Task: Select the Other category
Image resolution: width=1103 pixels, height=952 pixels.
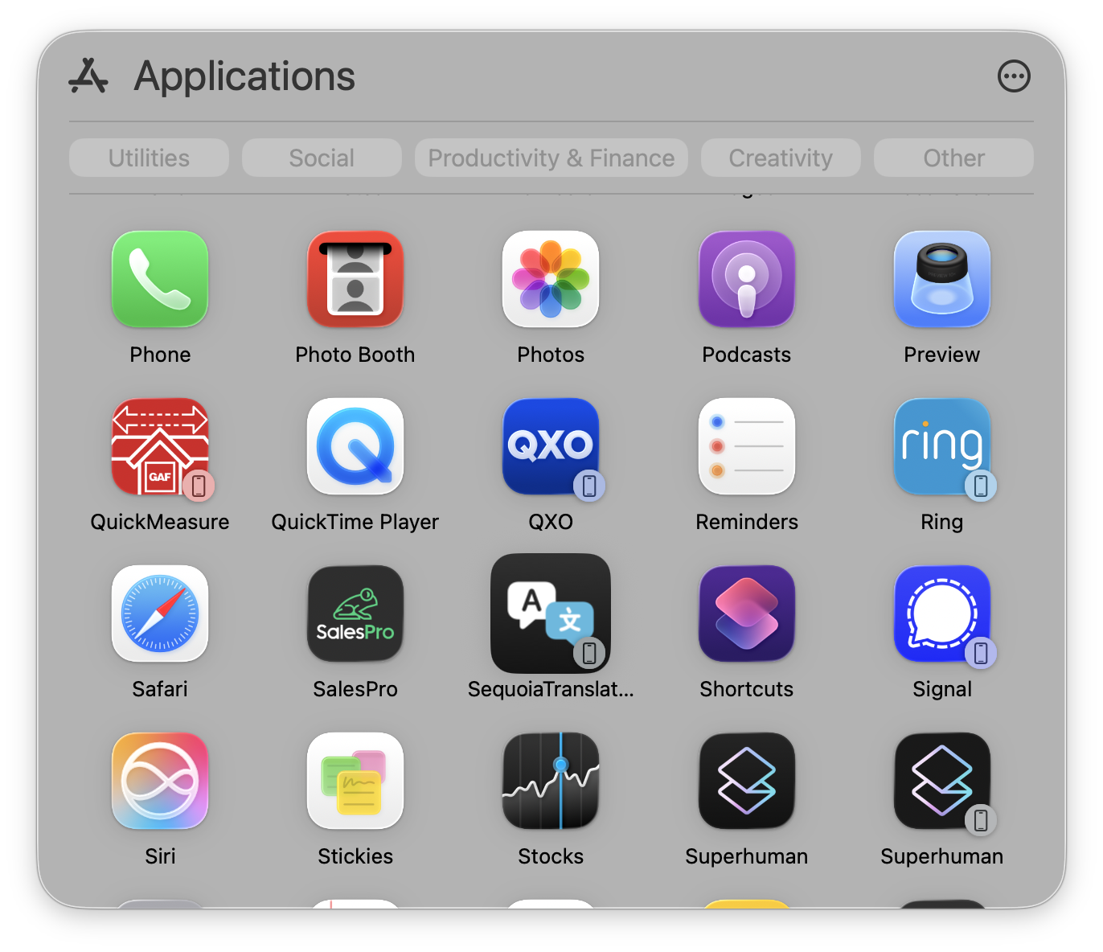Action: pyautogui.click(x=953, y=158)
